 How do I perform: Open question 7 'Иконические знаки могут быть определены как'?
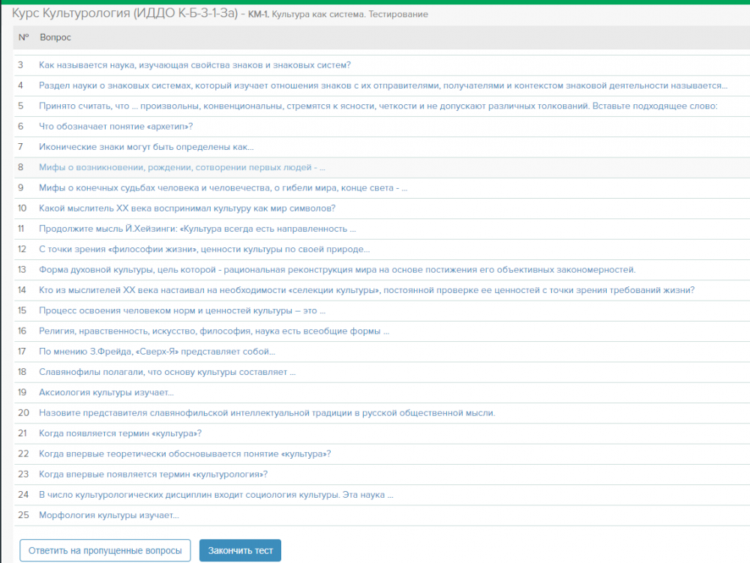pos(146,147)
